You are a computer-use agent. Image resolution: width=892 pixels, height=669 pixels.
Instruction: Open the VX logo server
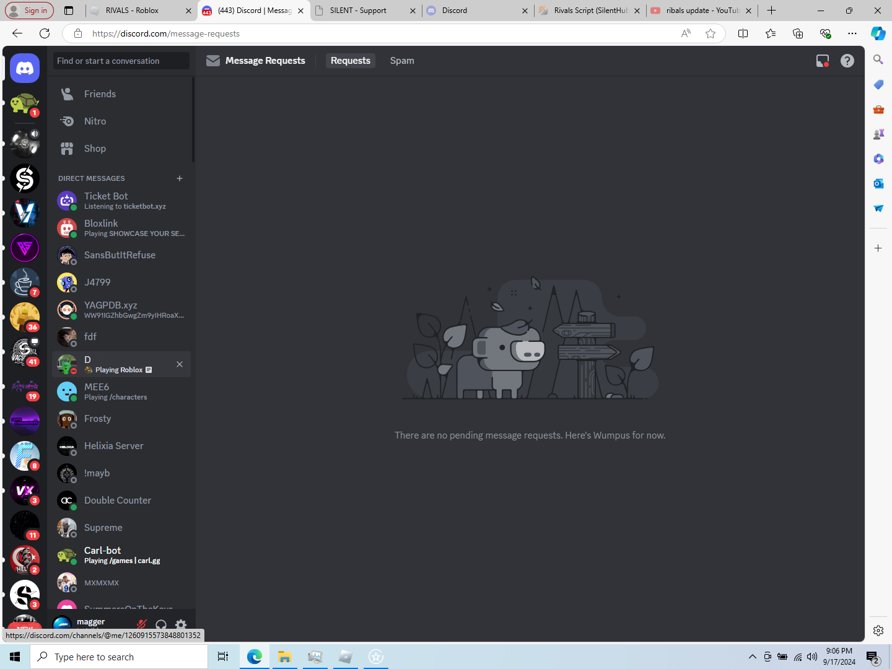pos(25,491)
